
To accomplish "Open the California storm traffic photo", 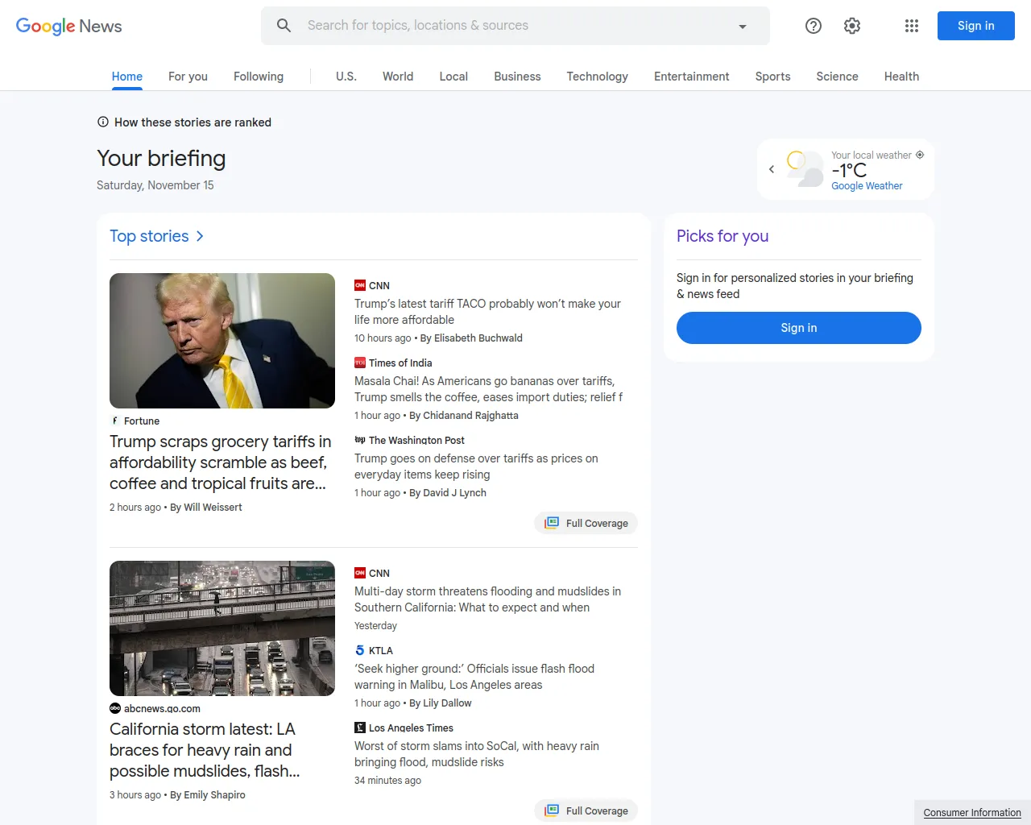I will (222, 628).
